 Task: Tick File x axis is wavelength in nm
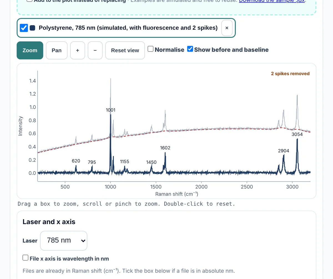point(26,258)
